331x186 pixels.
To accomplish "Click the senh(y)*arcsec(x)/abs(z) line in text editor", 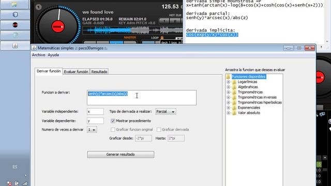I will point(217,18).
